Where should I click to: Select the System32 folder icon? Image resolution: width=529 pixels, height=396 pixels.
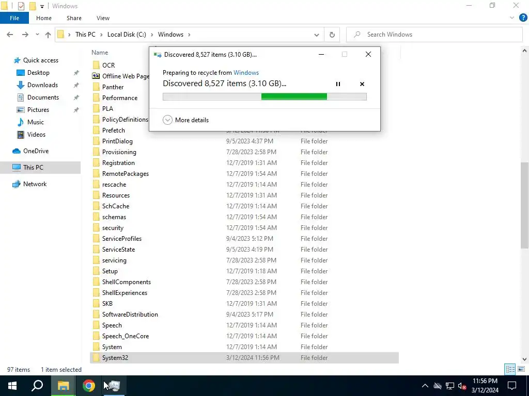(96, 358)
